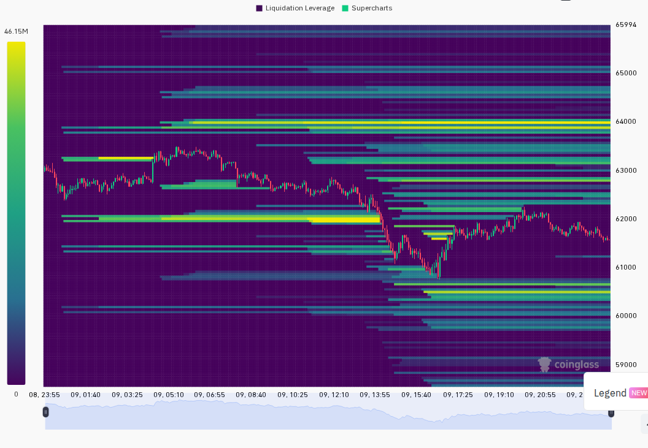Click the yellow-to-purple color scale bar
This screenshot has width=648, height=448.
16,213
